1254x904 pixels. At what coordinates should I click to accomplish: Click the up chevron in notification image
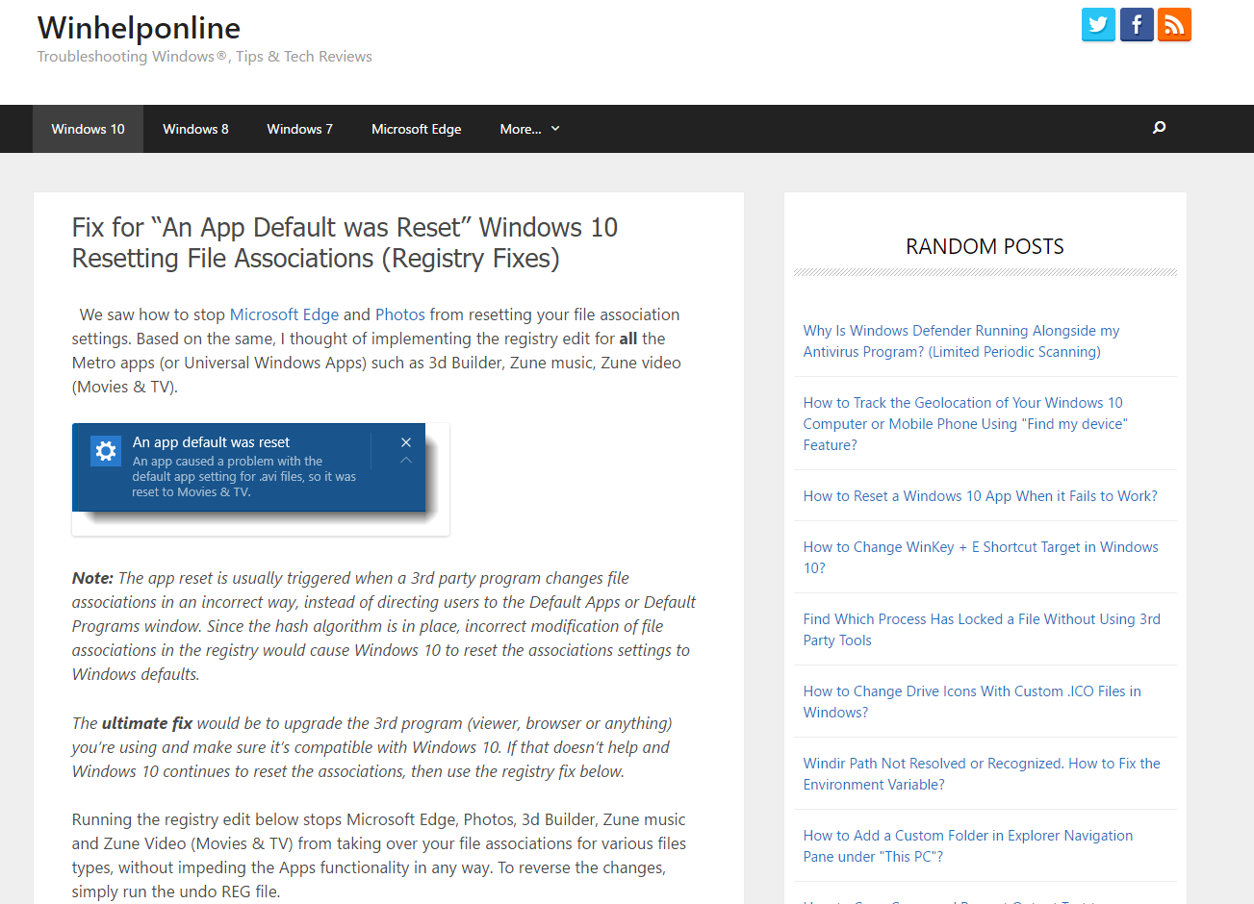pyautogui.click(x=406, y=461)
